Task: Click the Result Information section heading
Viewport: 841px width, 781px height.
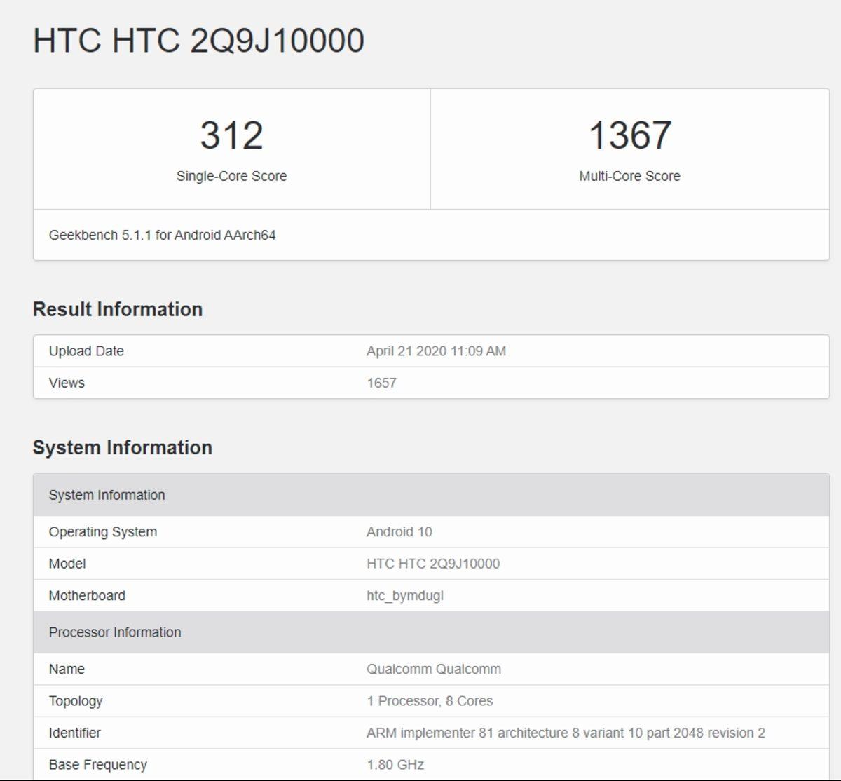Action: pyautogui.click(x=118, y=308)
